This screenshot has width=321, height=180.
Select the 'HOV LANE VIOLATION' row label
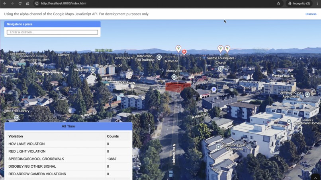tap(26, 144)
